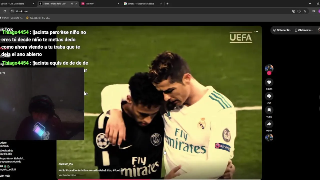
Task: Expand following accounts with Ver más
Action: [x=5, y=176]
